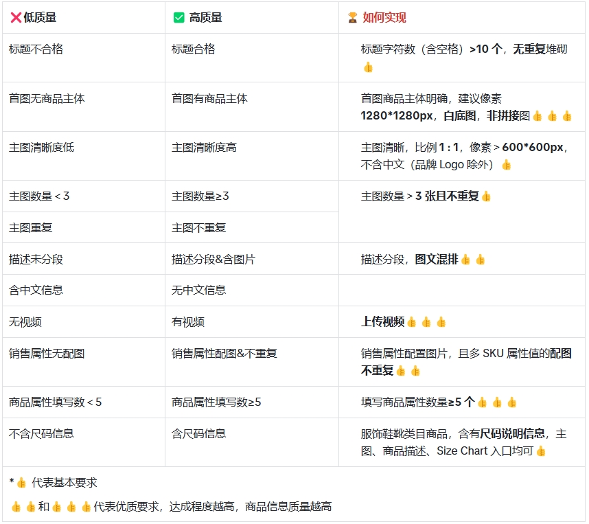Click thumbs-up after 3 张且不重复
Screen dimensions: 589x524
point(486,196)
